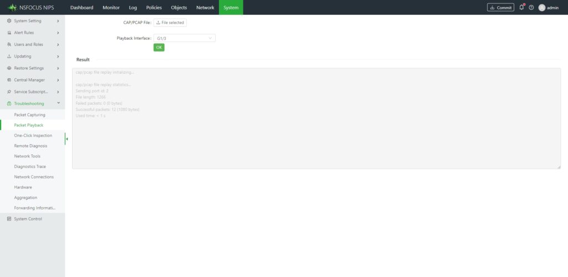Click the Commit button
Image resolution: width=568 pixels, height=277 pixels.
501,7
